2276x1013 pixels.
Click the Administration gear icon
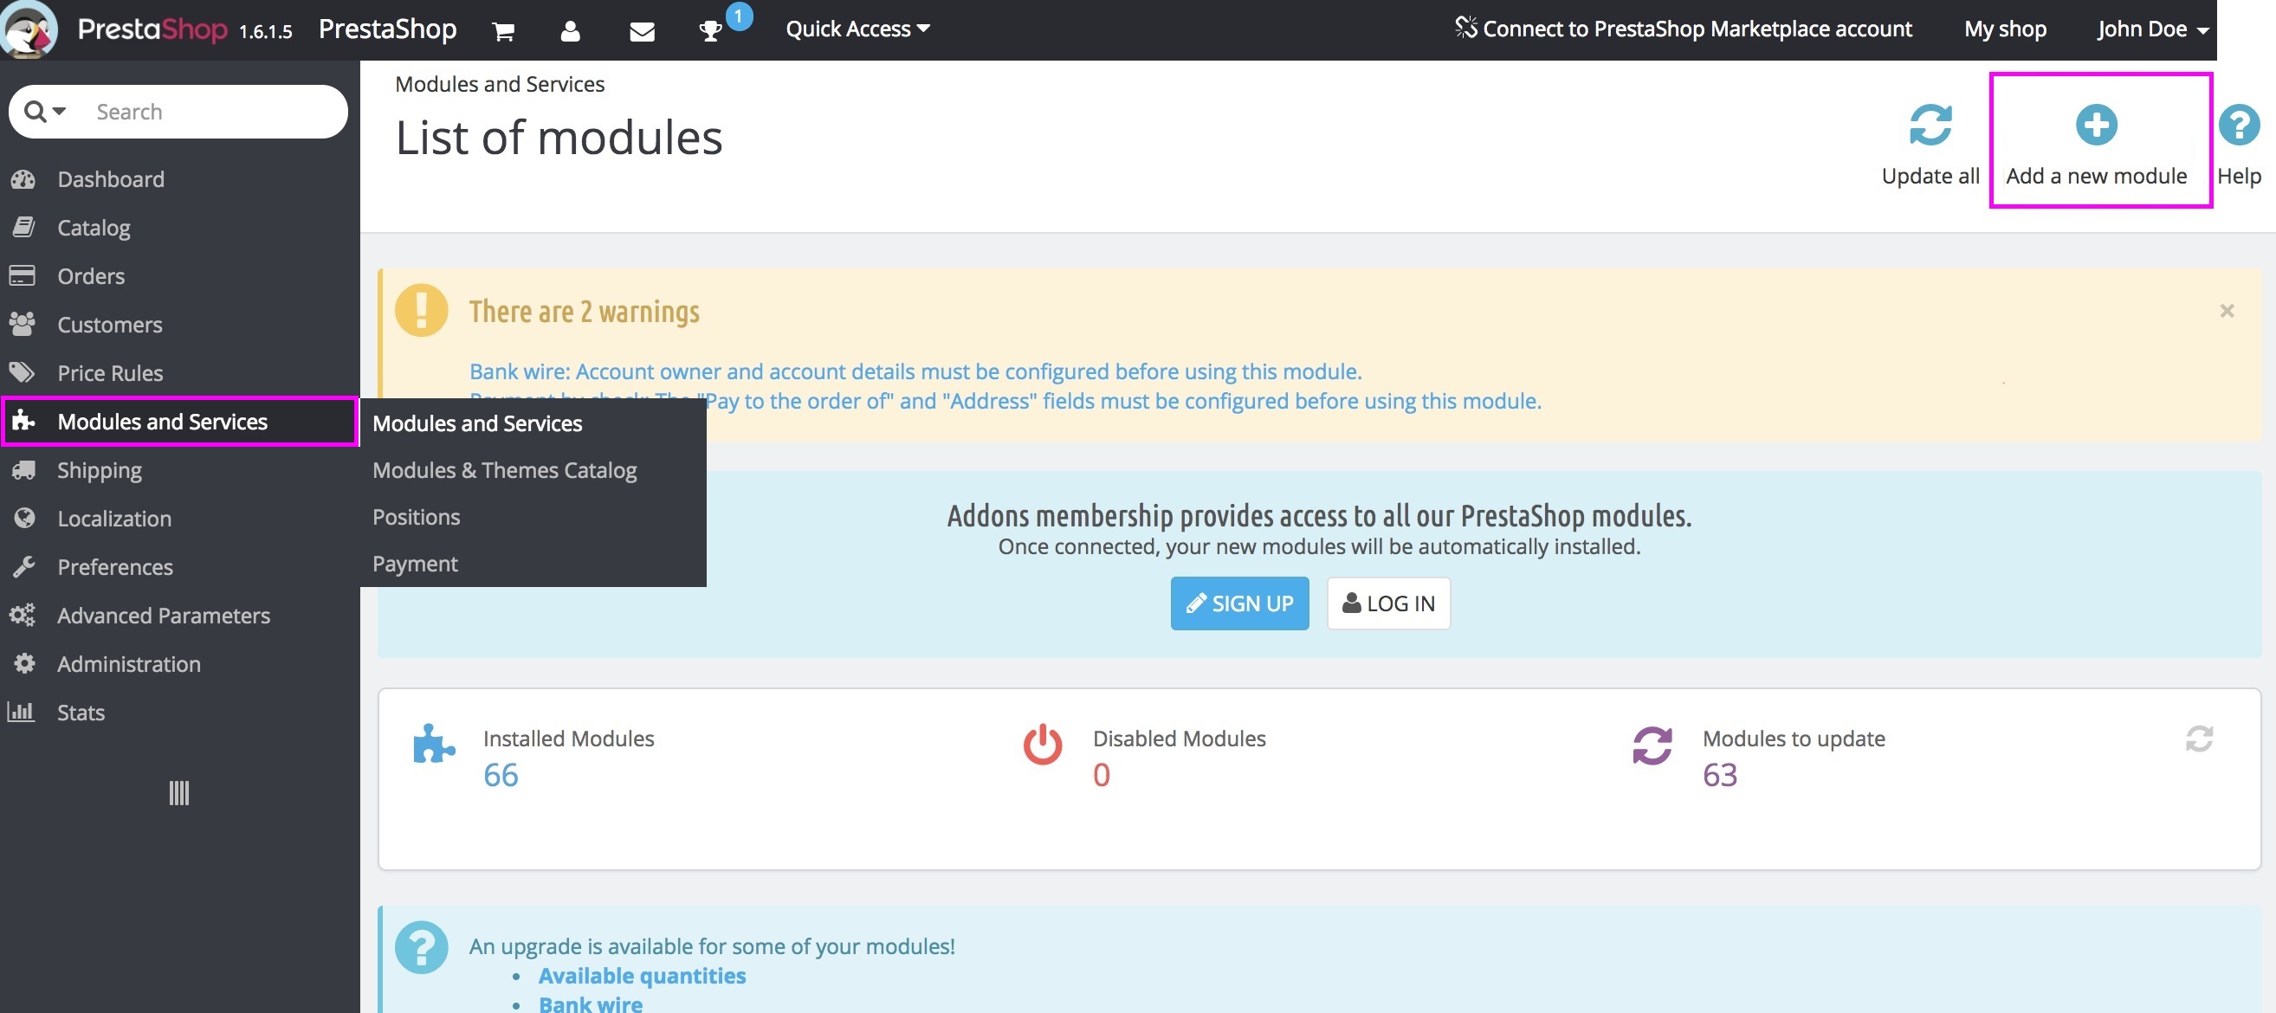click(24, 663)
